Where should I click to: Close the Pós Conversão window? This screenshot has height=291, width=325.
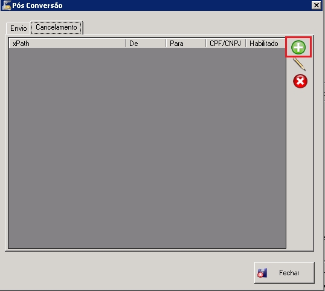[x=317, y=5]
